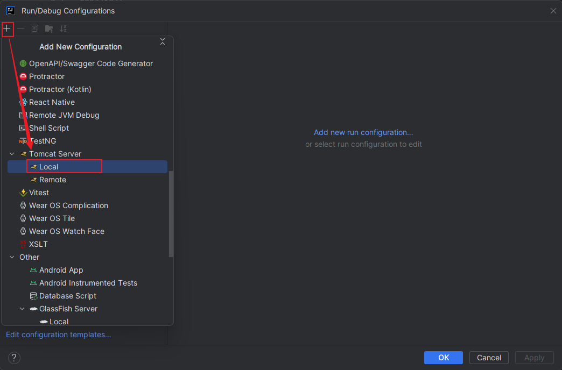562x370 pixels.
Task: Click the Tomcat Remote icon
Action: (x=34, y=180)
